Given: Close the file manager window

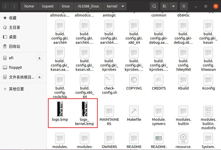Looking at the screenshot, I should coord(216,6).
